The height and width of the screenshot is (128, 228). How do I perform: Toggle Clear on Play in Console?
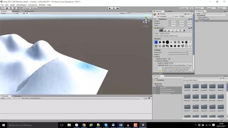(x=16, y=98)
